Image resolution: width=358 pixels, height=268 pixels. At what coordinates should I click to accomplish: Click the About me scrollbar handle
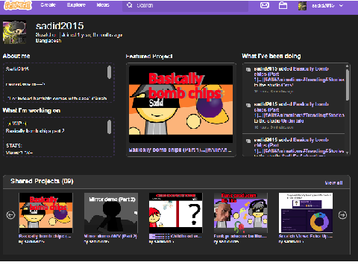(x=109, y=72)
